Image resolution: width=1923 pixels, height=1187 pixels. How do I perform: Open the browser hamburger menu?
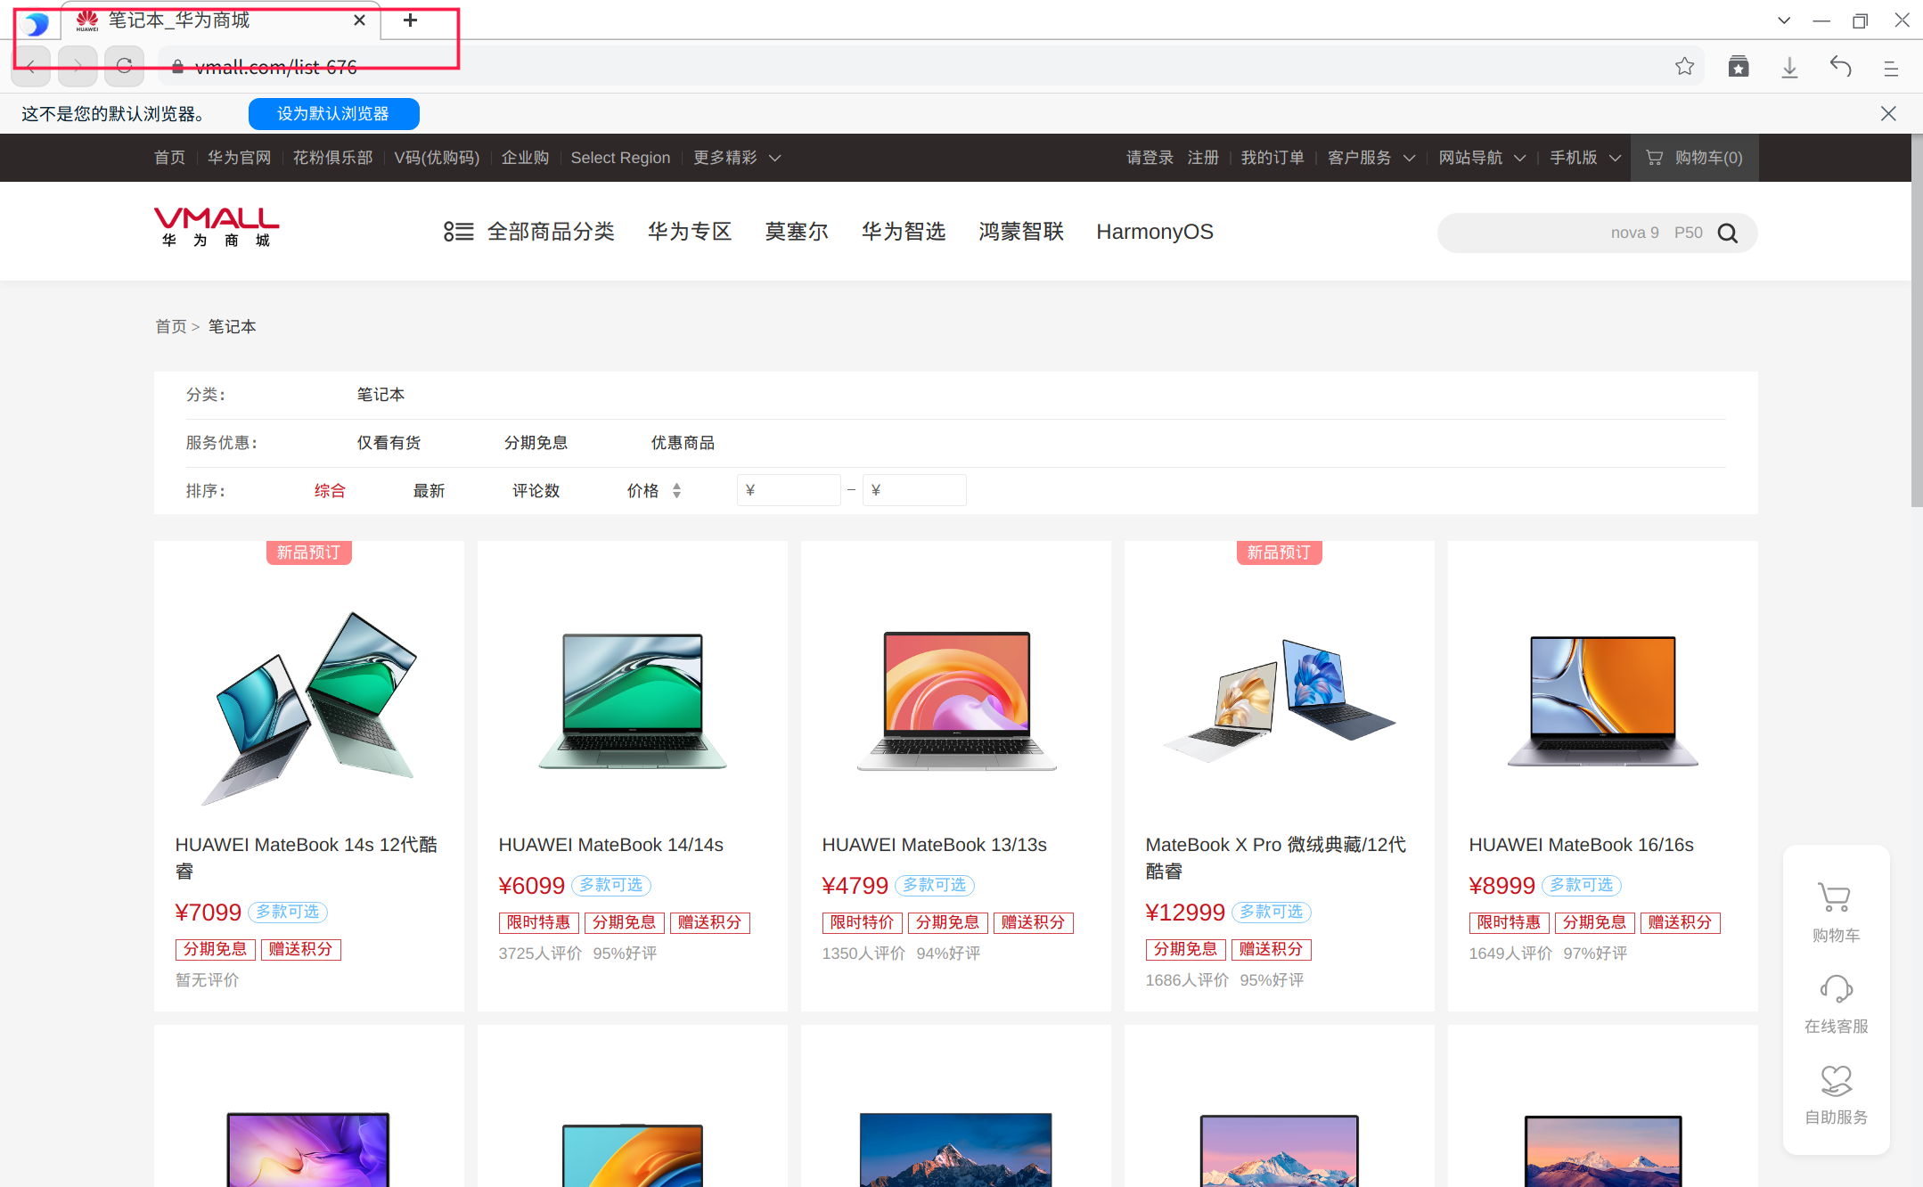click(x=1891, y=68)
